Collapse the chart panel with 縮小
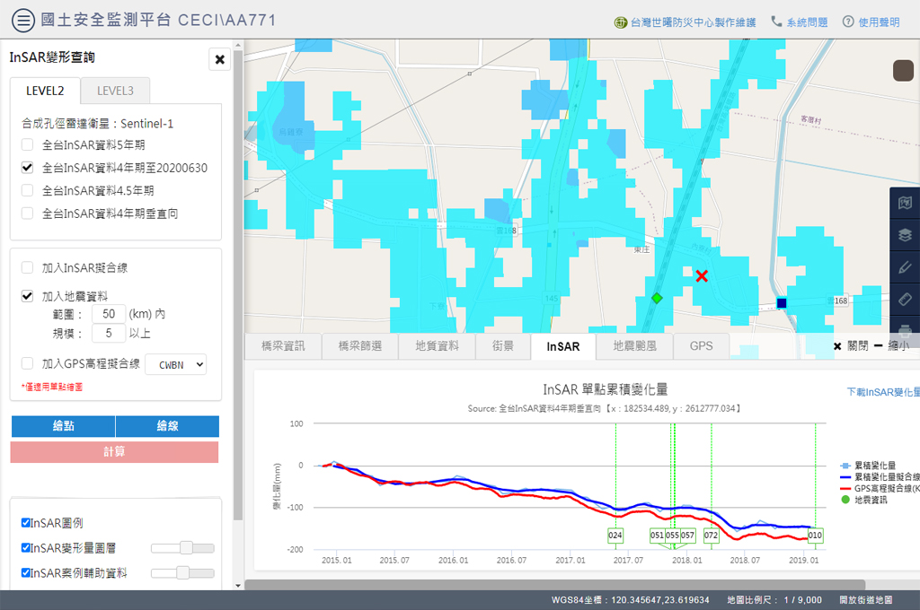Image resolution: width=920 pixels, height=610 pixels. pos(891,345)
